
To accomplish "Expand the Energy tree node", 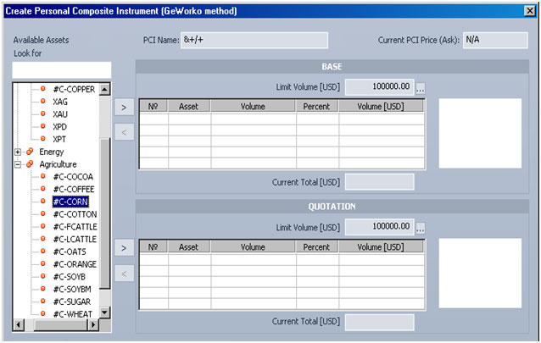I will [18, 152].
